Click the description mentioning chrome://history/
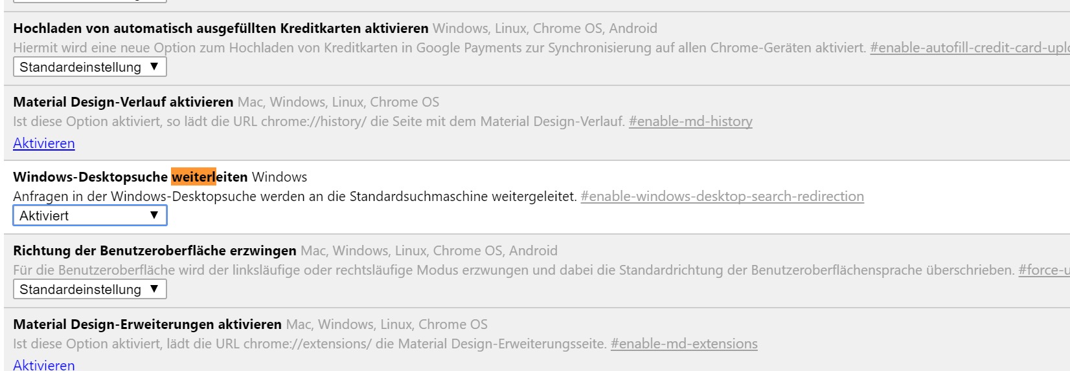This screenshot has height=371, width=1070. 319,122
